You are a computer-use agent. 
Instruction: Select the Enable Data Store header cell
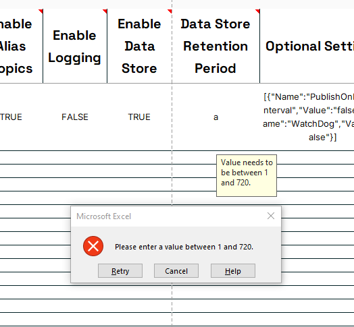click(x=139, y=46)
